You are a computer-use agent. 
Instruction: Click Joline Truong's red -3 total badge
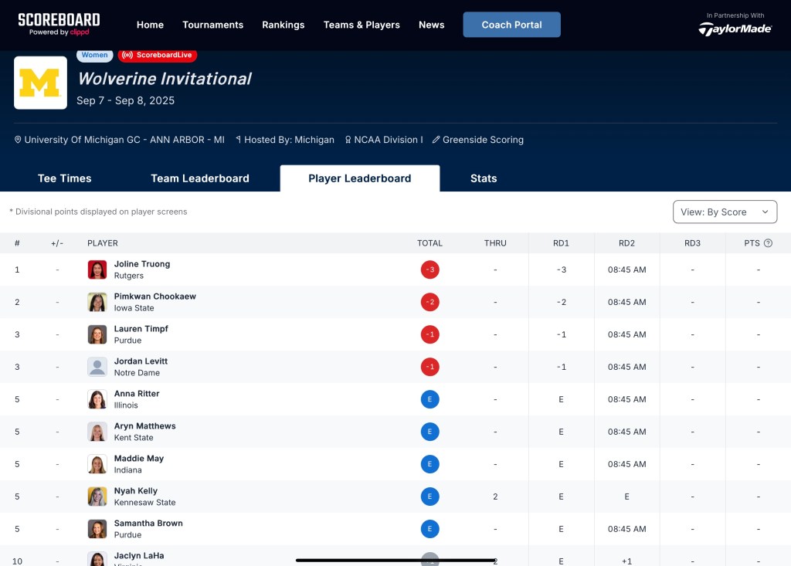(x=429, y=269)
